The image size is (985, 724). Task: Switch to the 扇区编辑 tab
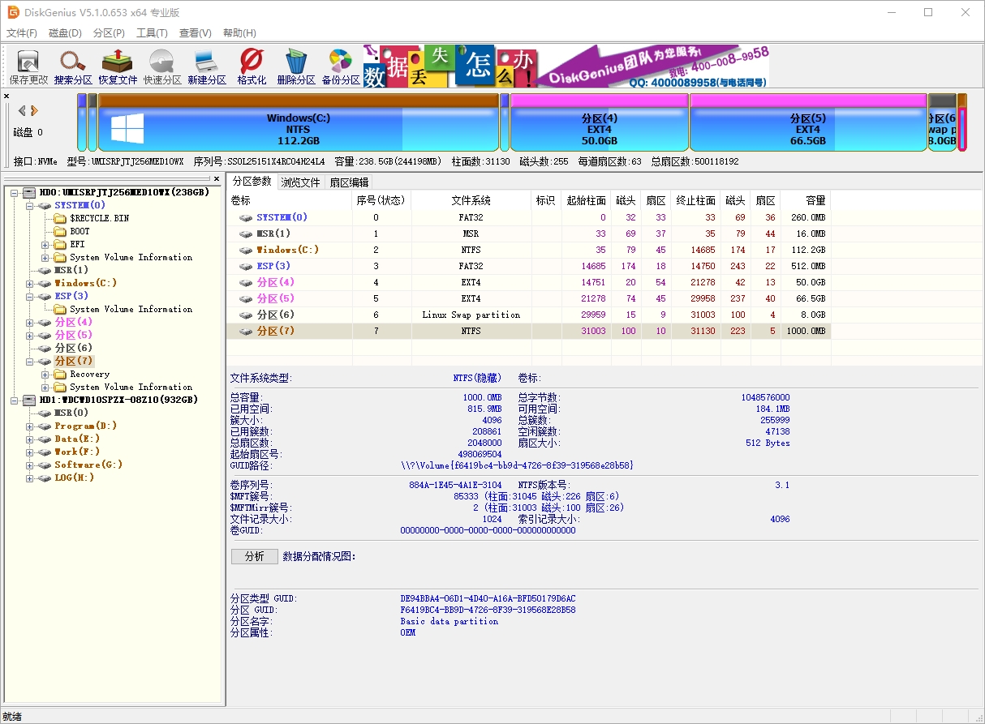click(349, 182)
